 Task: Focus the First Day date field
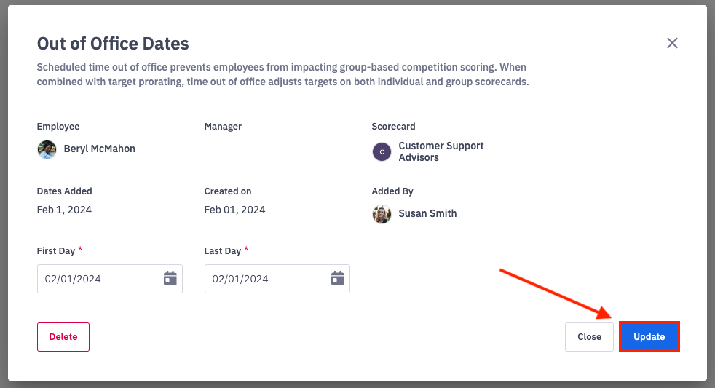click(98, 279)
